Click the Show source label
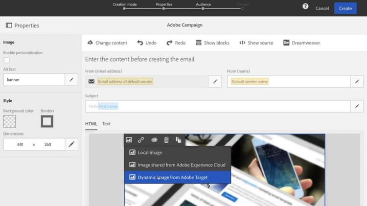 pyautogui.click(x=260, y=43)
